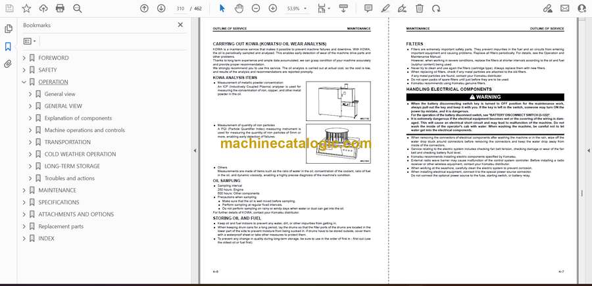Open the Attachments paperclip panel

[9, 64]
